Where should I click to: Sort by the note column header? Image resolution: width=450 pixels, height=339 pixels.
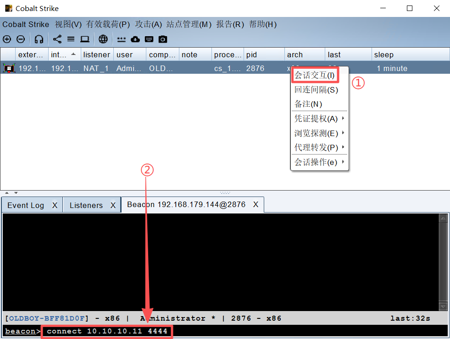coord(195,55)
